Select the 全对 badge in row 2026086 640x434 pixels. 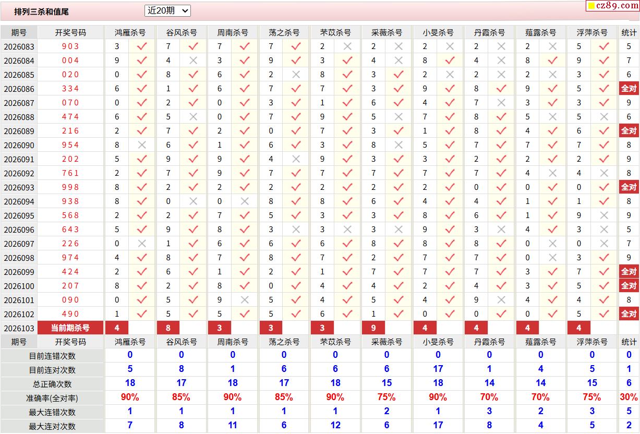629,89
